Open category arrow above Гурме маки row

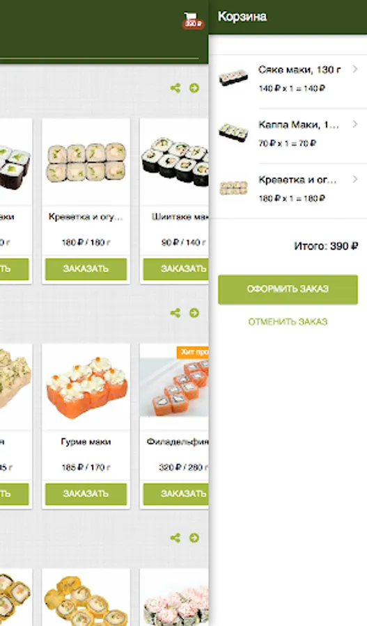[x=194, y=312]
